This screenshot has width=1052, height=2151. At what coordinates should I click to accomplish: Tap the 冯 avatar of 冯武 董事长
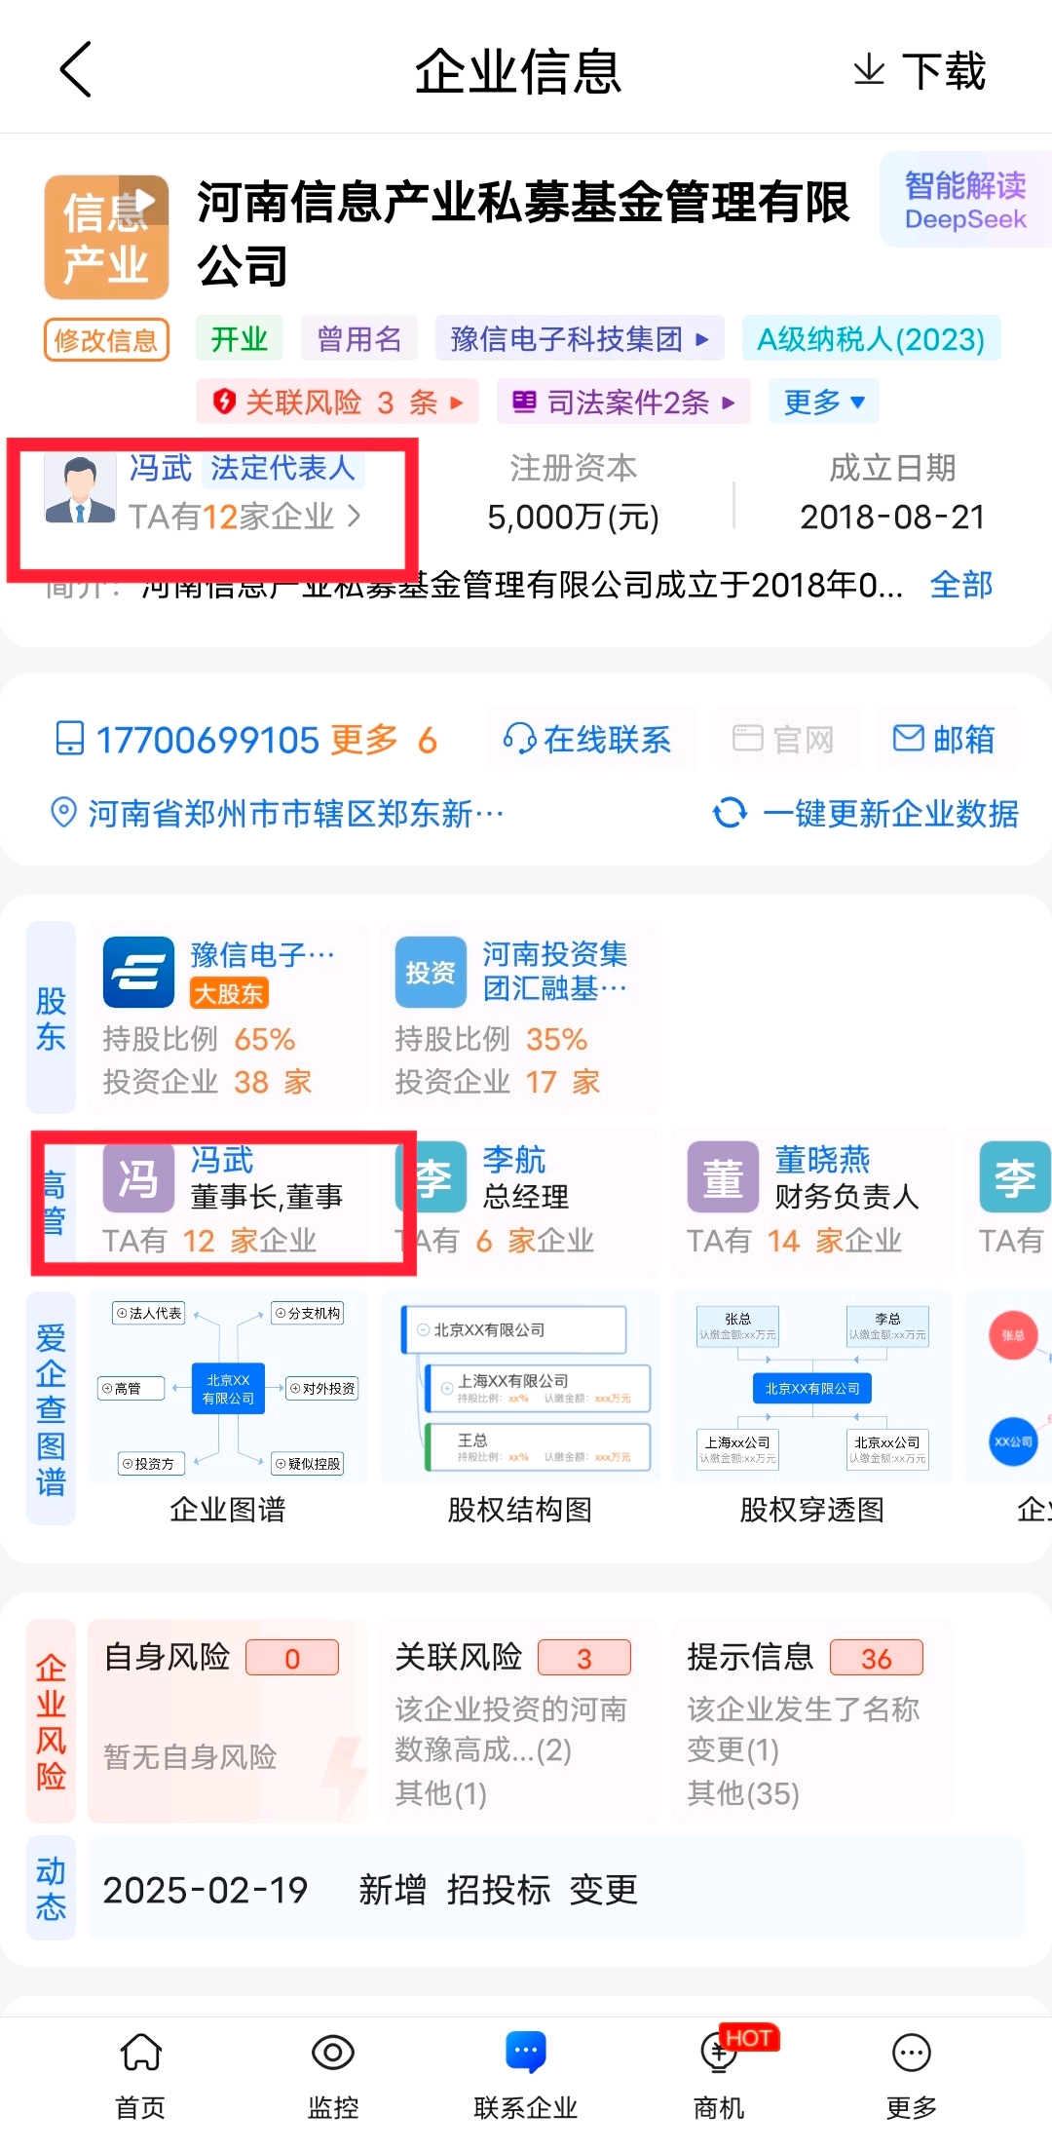click(138, 1177)
